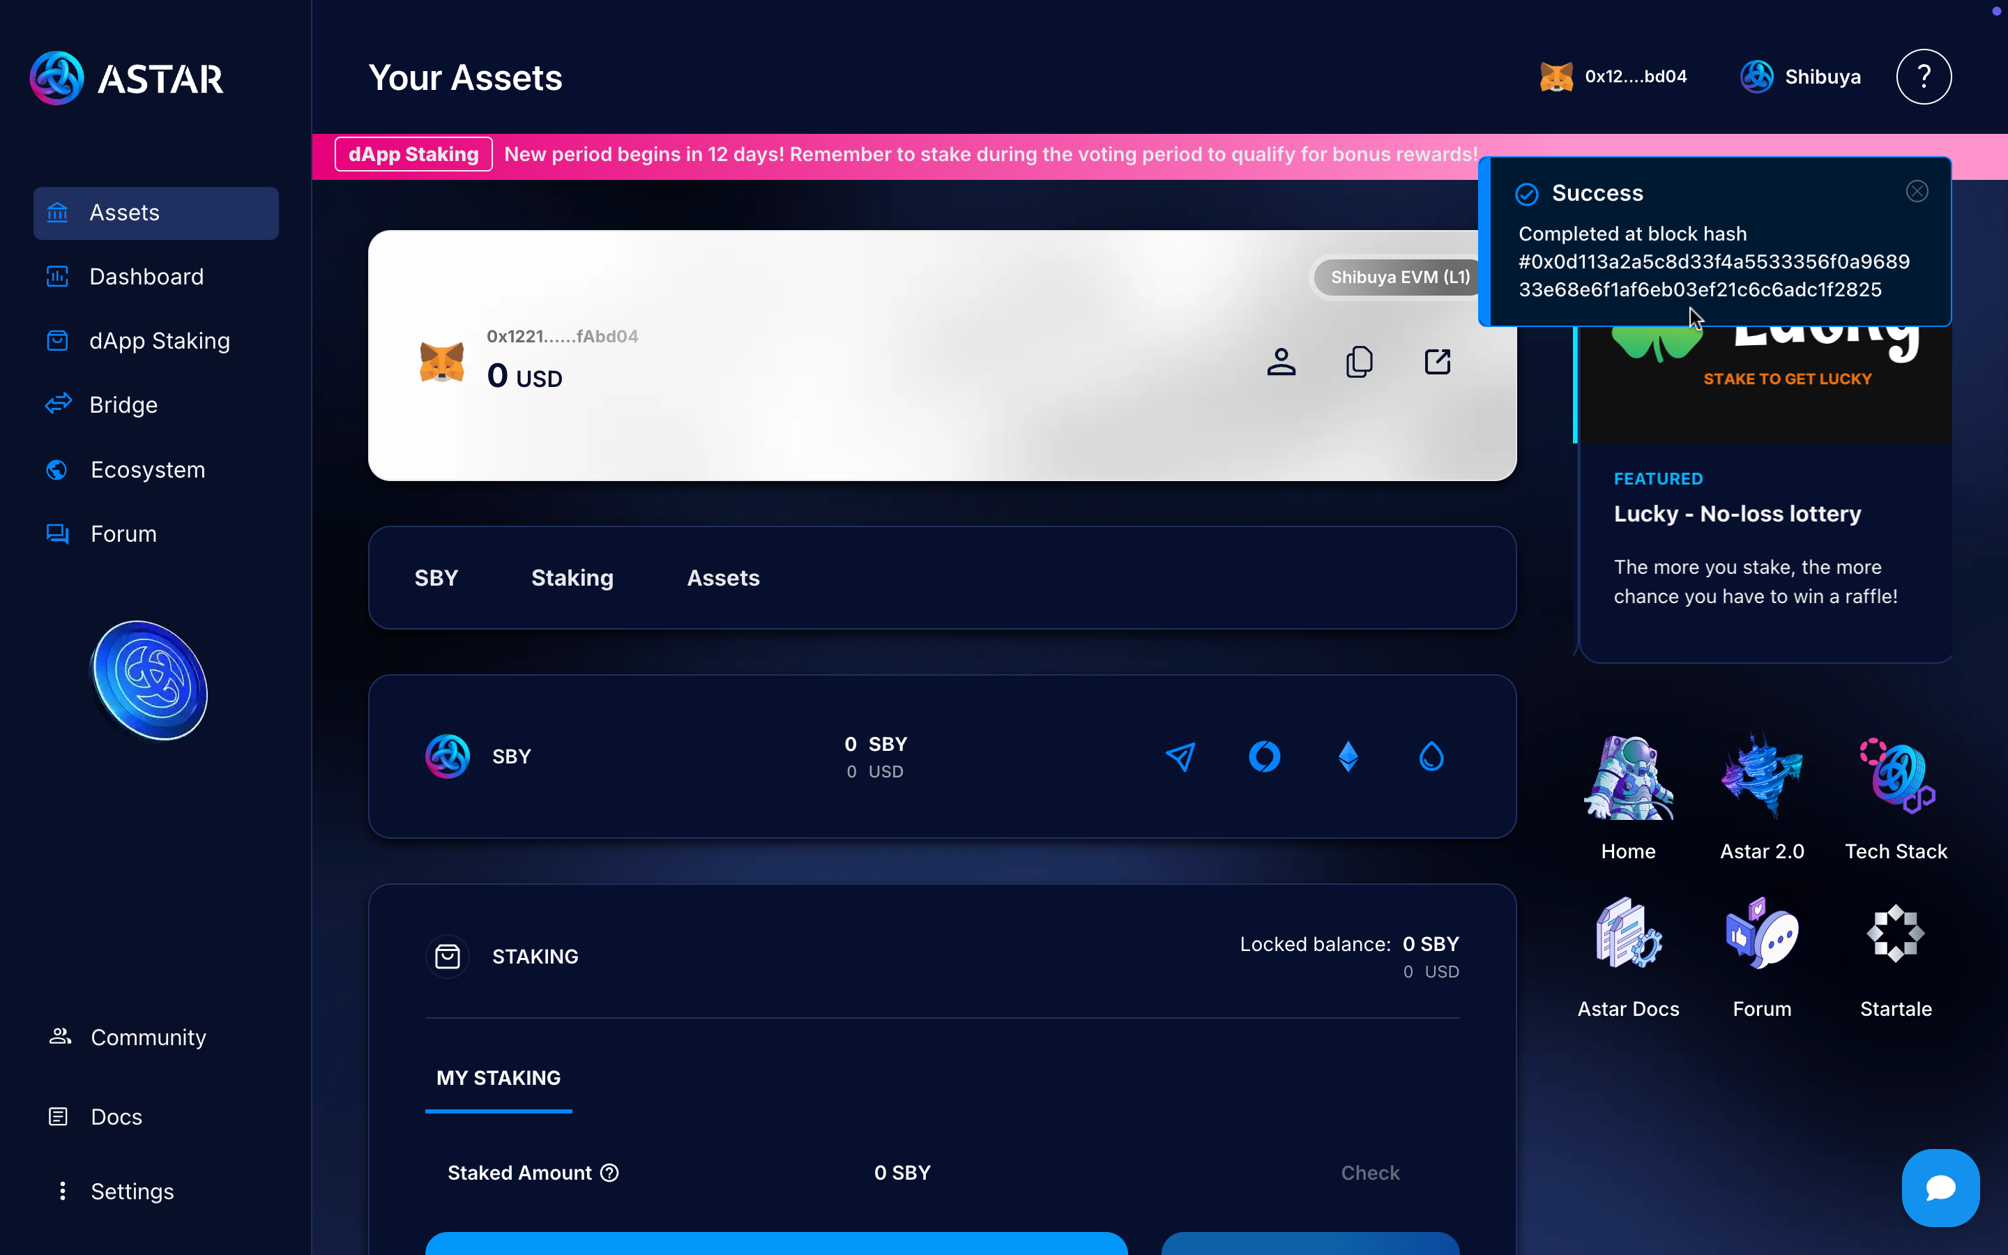Select the MY STAKING tab
The width and height of the screenshot is (2008, 1255).
tap(498, 1077)
